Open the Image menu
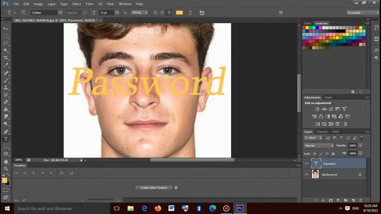 click(38, 4)
